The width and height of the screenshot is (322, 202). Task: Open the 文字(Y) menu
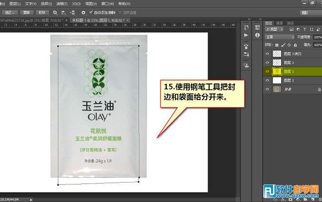[31, 4]
